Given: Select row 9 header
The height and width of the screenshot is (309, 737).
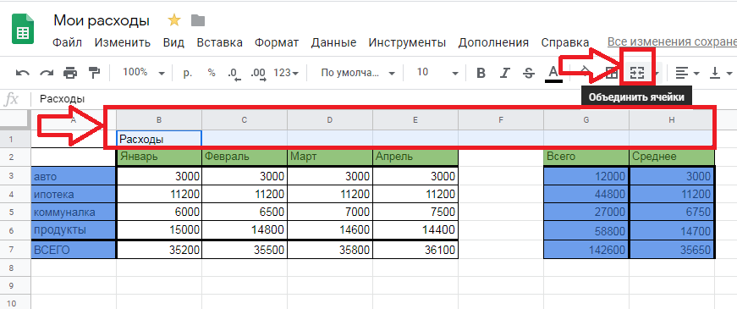Looking at the screenshot, I should click(x=15, y=286).
